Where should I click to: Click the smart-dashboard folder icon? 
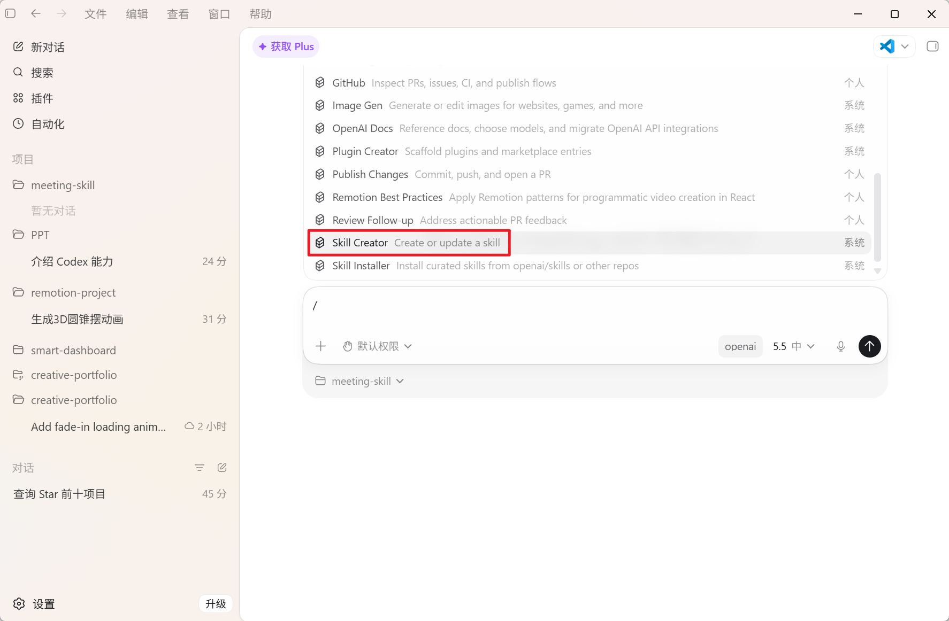(x=18, y=350)
